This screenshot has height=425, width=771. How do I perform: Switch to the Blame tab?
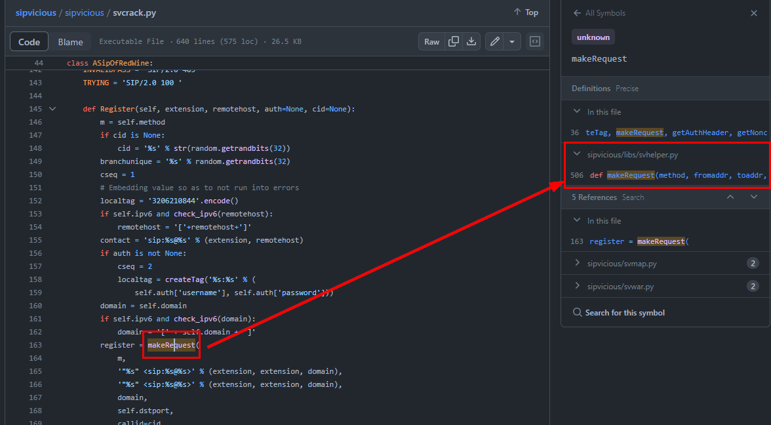(x=70, y=42)
